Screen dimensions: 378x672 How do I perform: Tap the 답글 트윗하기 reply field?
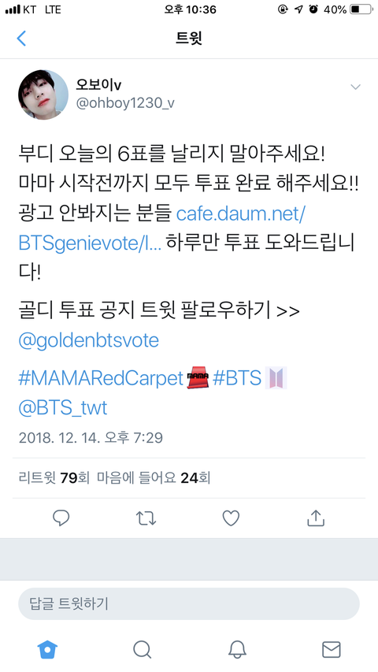coord(188,603)
